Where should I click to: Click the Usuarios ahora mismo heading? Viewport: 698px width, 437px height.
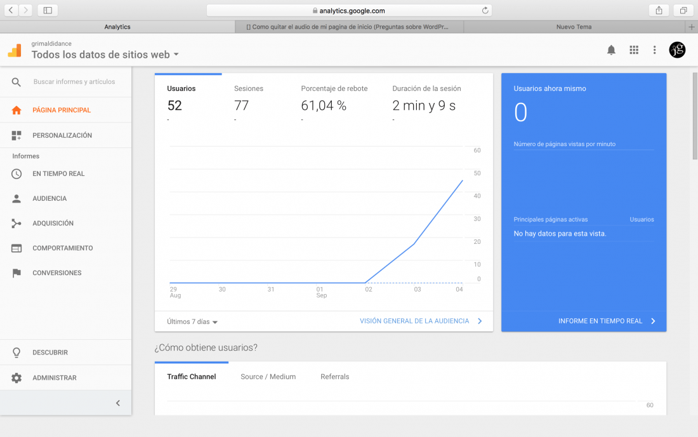(550, 89)
